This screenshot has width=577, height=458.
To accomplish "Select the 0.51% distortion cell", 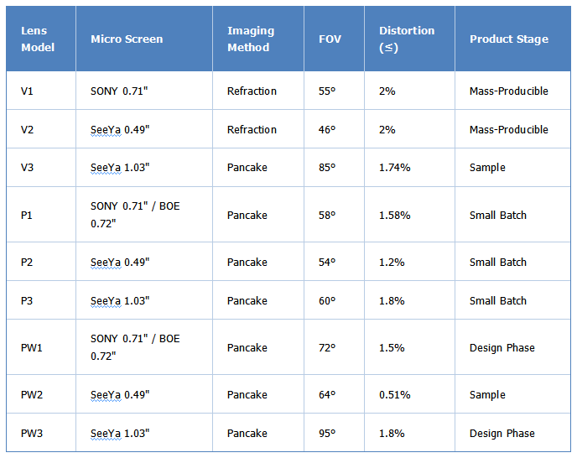I will [409, 394].
